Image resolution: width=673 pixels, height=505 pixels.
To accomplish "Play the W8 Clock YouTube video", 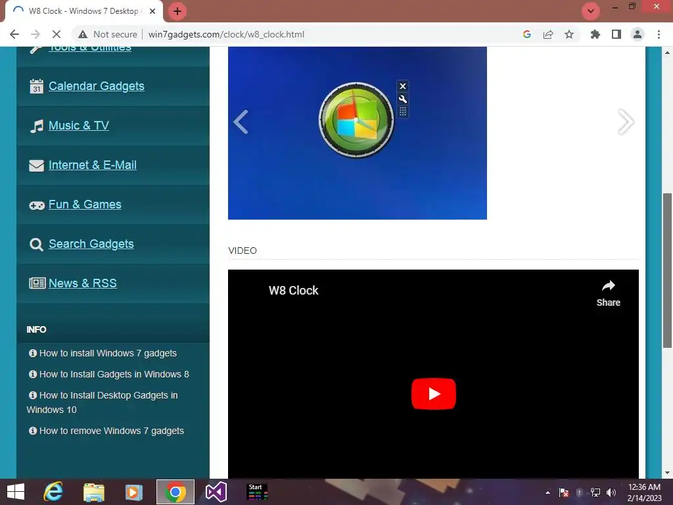I will 434,394.
